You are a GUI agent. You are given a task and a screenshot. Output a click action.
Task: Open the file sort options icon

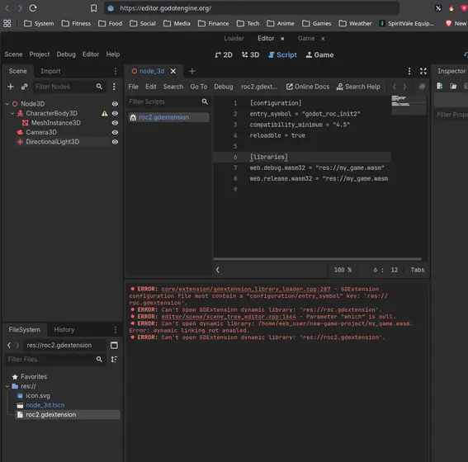[x=114, y=360]
